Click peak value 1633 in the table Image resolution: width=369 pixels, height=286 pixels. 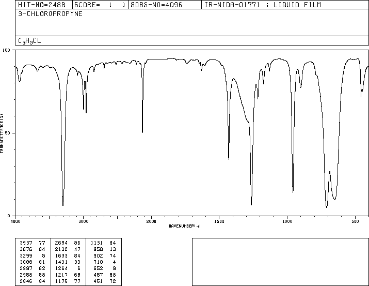pos(61,255)
